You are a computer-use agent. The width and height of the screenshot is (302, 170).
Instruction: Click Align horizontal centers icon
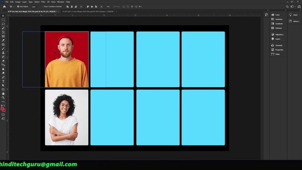point(72,7)
